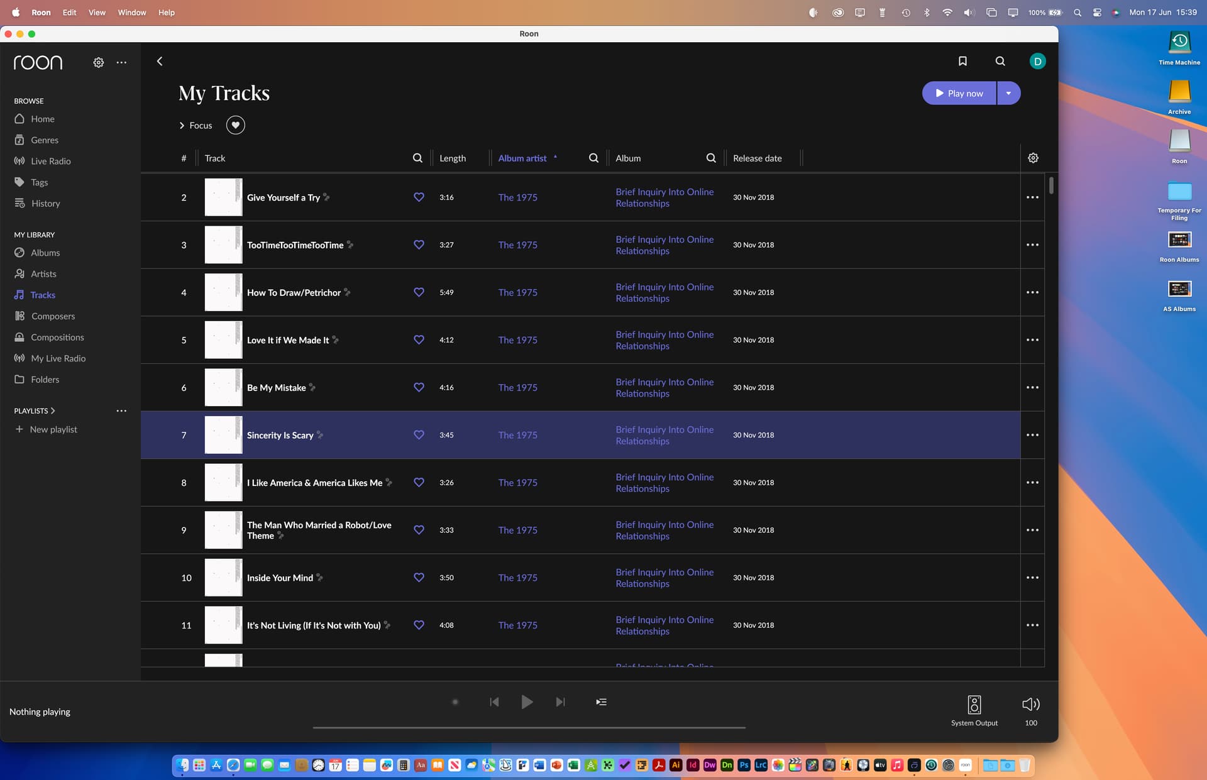Viewport: 1207px width, 780px height.
Task: Open the Help menu
Action: 167,13
